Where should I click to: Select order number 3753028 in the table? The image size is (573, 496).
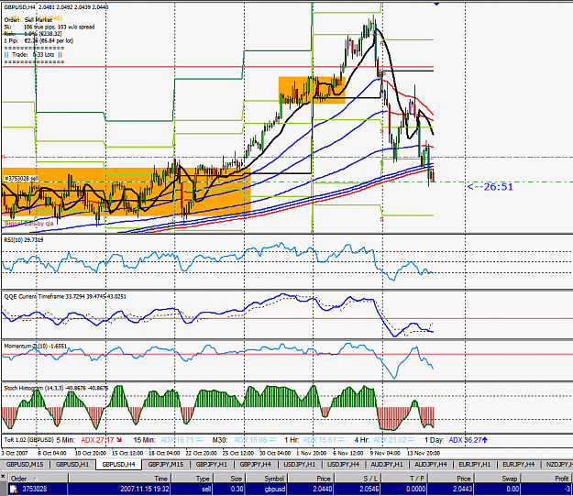point(35,489)
